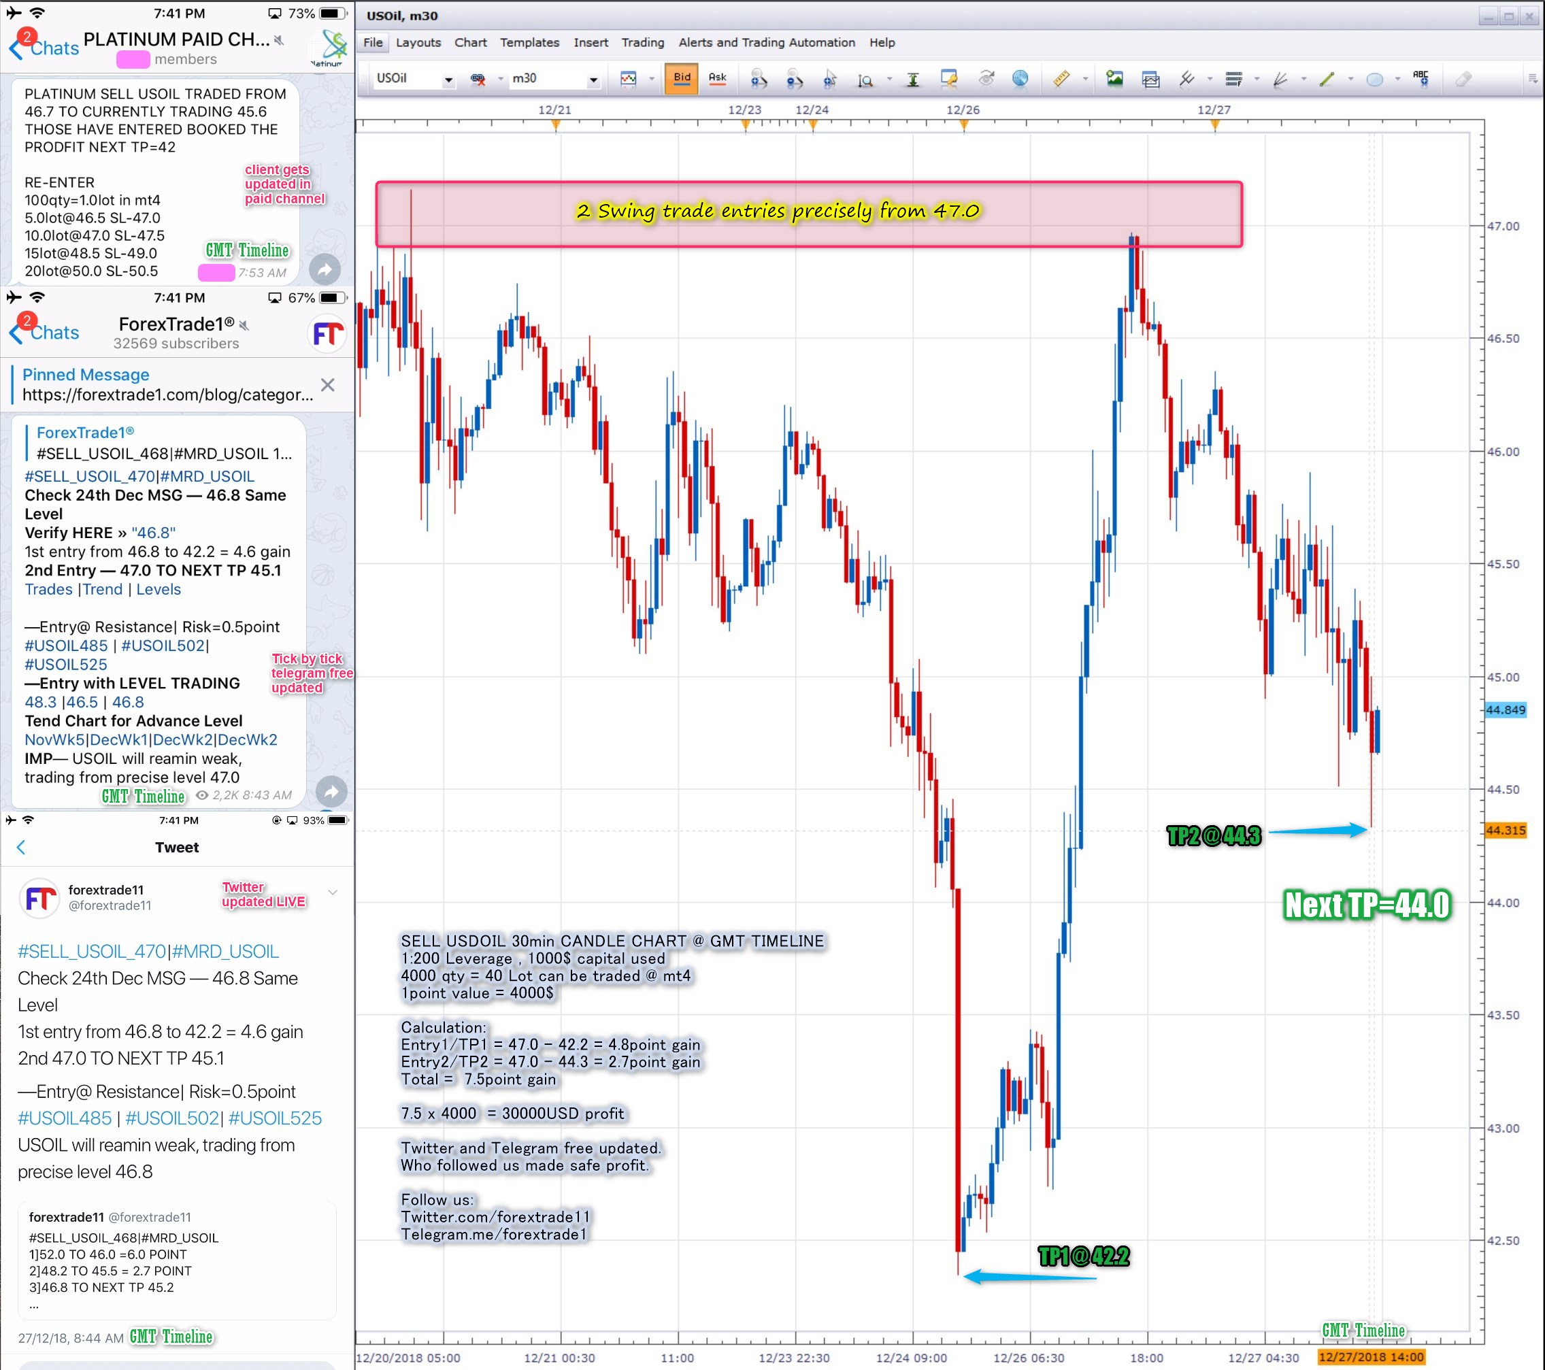Expand the Fibonacci tool dropdown arrow
Viewport: 1545px width, 1370px height.
click(x=1257, y=79)
